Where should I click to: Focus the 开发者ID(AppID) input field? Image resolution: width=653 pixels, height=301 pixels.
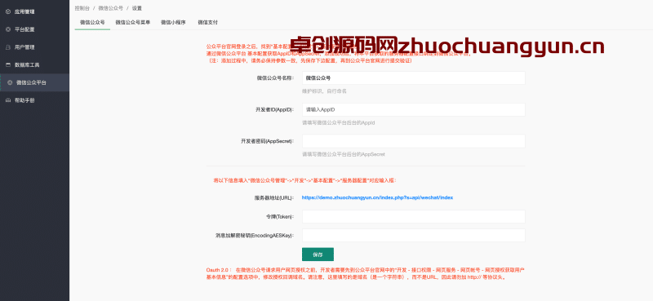(414, 109)
